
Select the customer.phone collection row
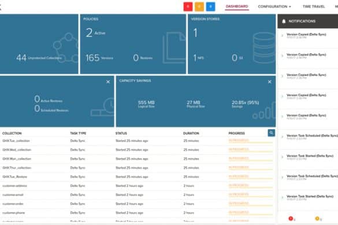138,213
